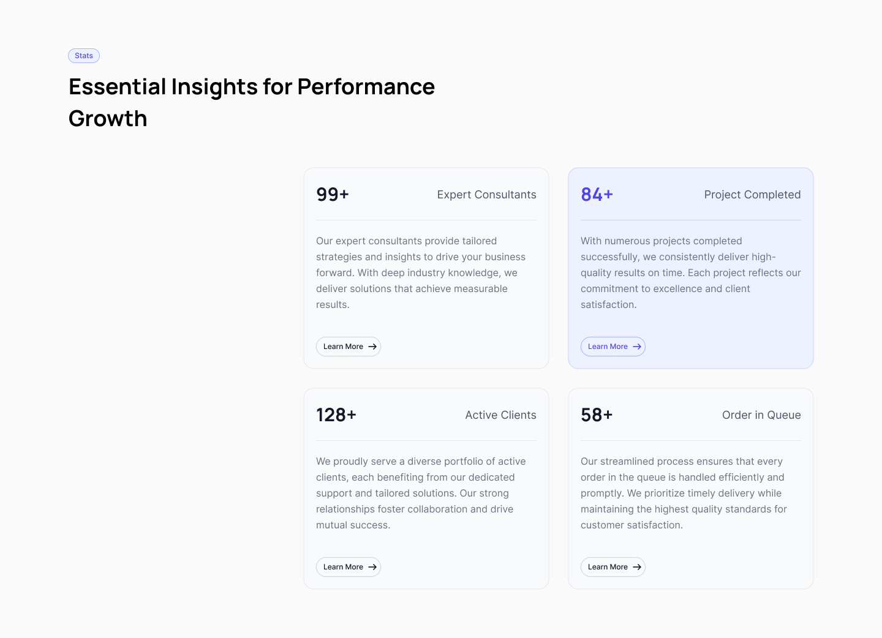The image size is (882, 638).
Task: Click the 128+ statistic number
Action: pyautogui.click(x=336, y=415)
